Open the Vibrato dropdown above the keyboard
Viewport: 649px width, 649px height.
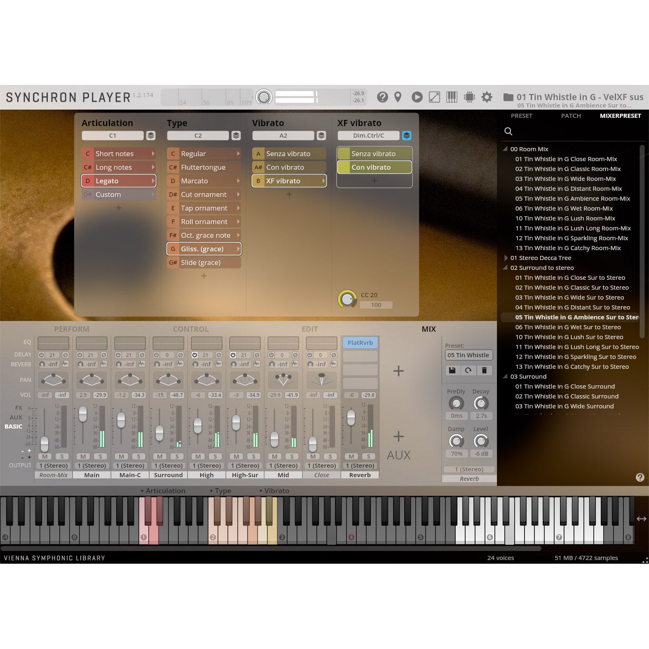click(x=274, y=491)
